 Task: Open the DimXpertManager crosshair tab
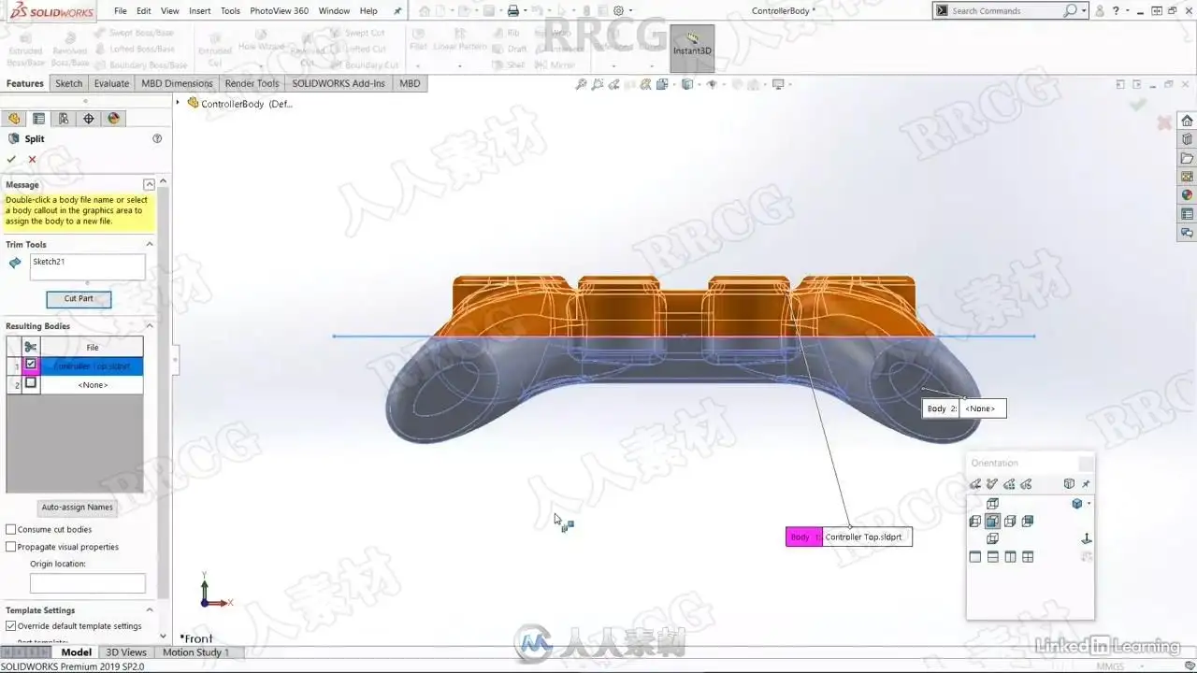click(x=89, y=119)
